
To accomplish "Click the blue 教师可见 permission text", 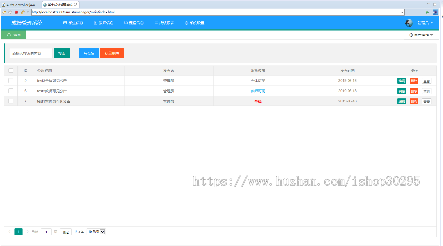I will pyautogui.click(x=258, y=91).
